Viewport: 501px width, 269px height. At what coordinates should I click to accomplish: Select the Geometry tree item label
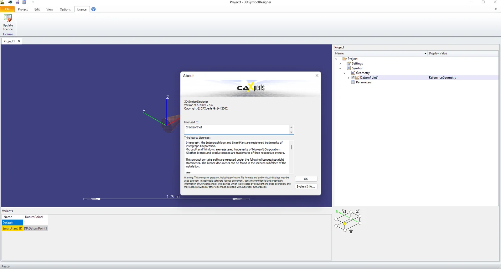(363, 73)
